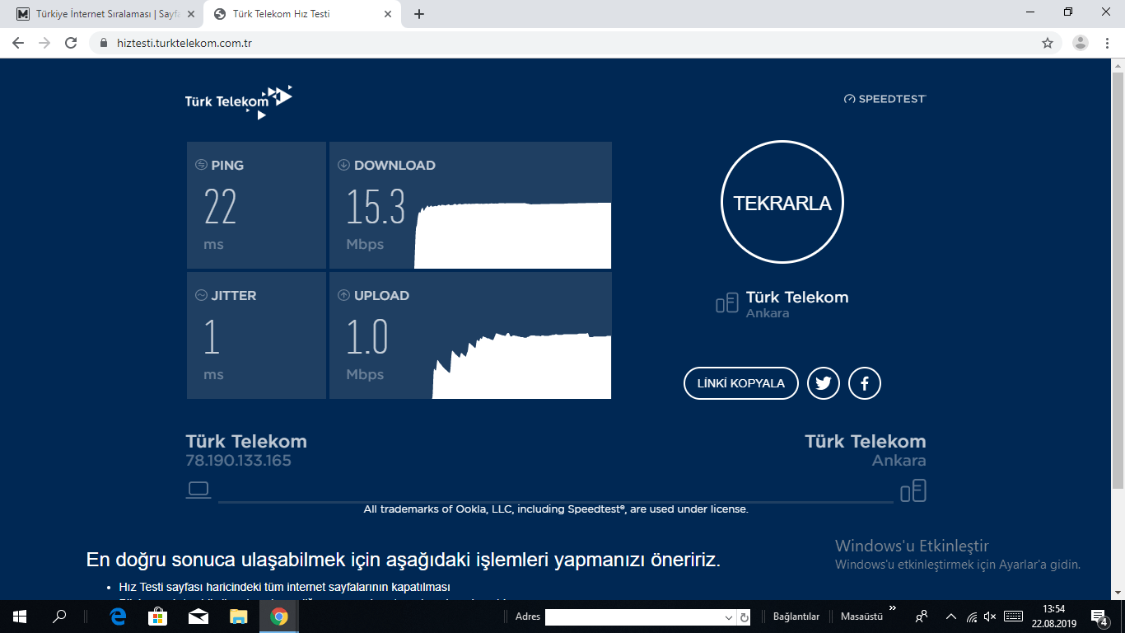Open the People icon in taskbar

click(922, 617)
